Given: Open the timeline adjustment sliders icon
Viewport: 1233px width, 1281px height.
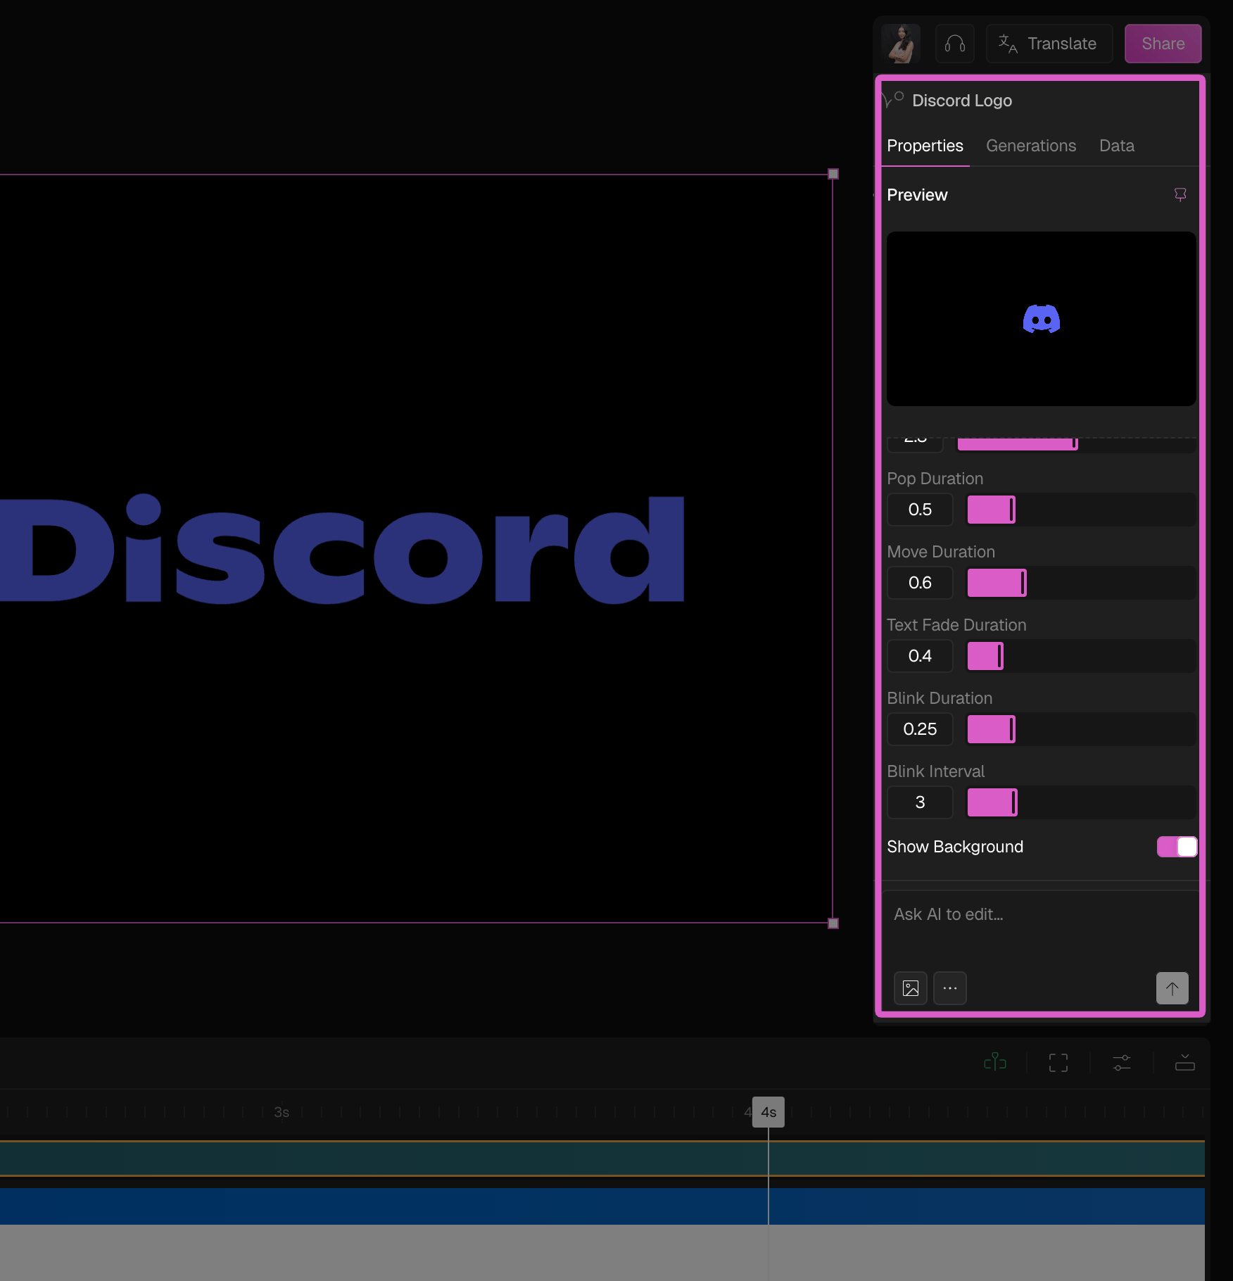Looking at the screenshot, I should pyautogui.click(x=1122, y=1063).
